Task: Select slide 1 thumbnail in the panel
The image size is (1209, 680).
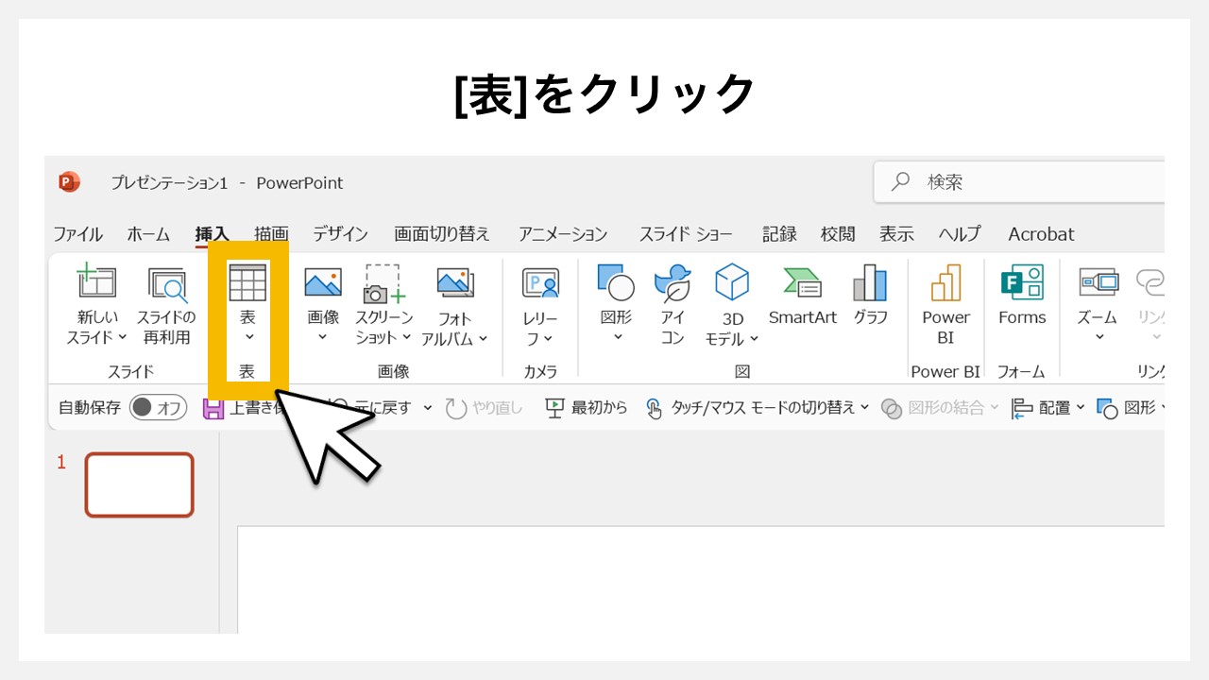Action: (x=139, y=484)
